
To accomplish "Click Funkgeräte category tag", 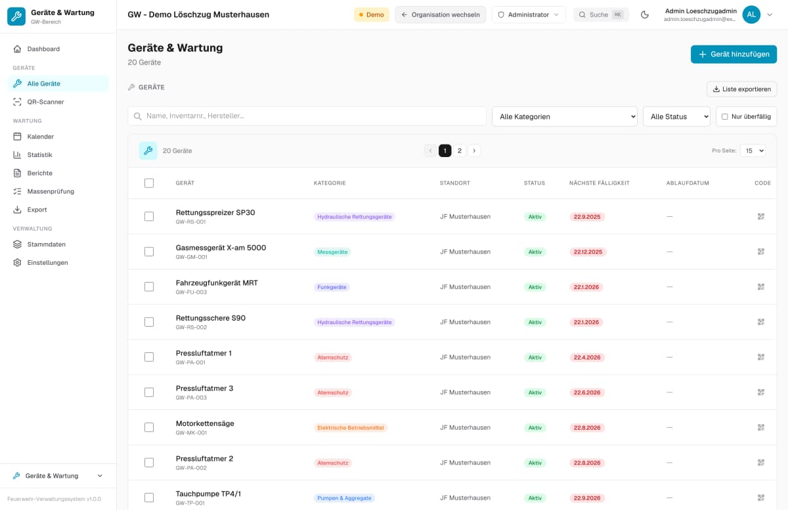I will pos(332,287).
